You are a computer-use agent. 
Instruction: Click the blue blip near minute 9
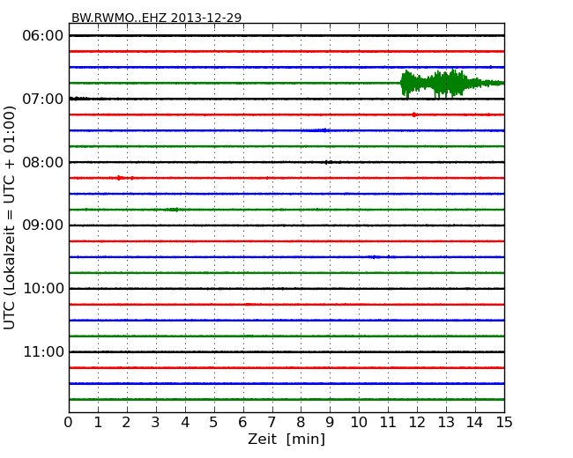point(318,130)
